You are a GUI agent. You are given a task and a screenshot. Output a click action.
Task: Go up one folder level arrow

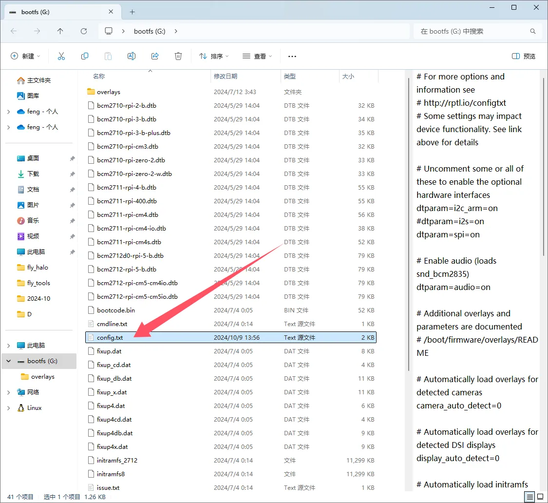coord(60,31)
